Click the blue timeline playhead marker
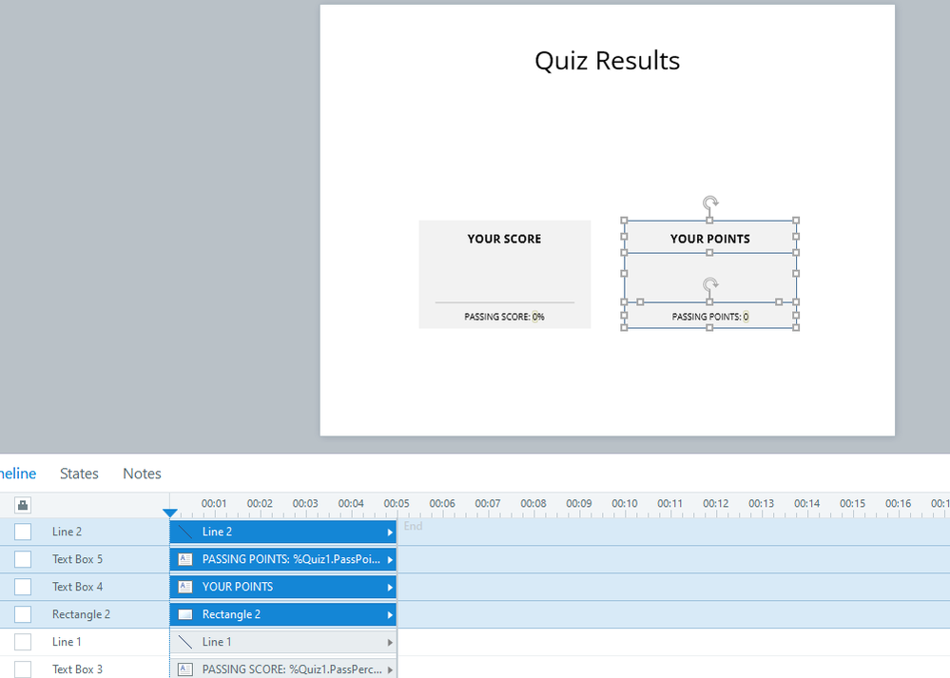The width and height of the screenshot is (950, 678). (170, 513)
